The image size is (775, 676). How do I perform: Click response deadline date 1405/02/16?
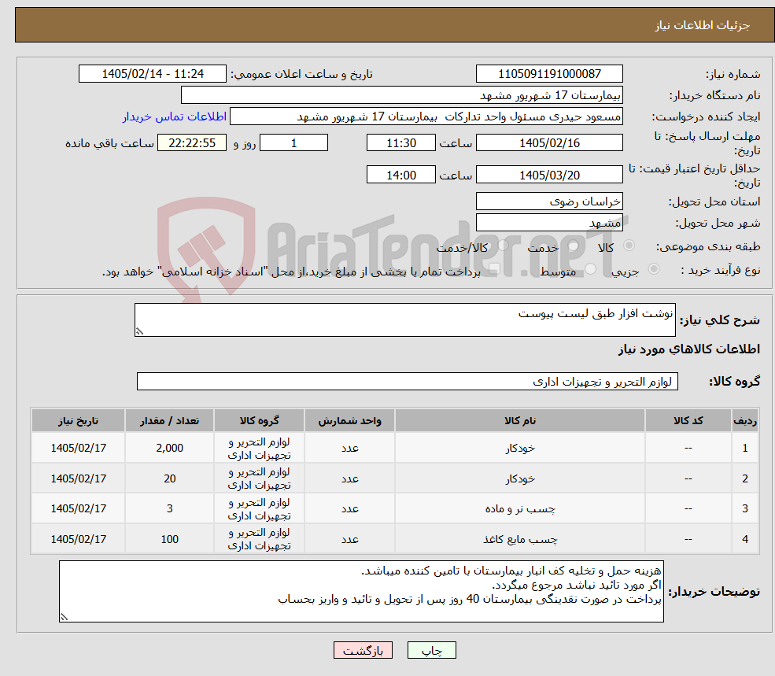point(549,143)
